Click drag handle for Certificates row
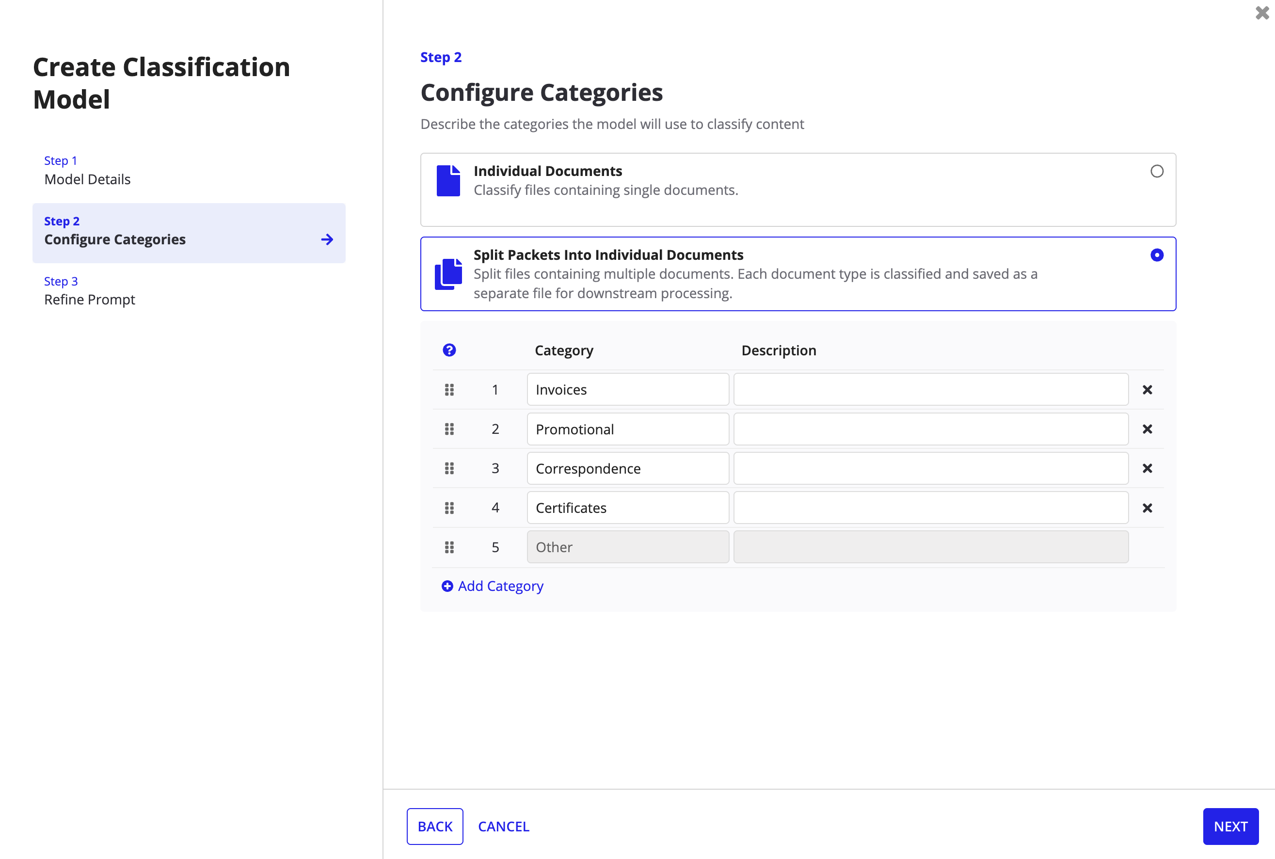 (449, 508)
